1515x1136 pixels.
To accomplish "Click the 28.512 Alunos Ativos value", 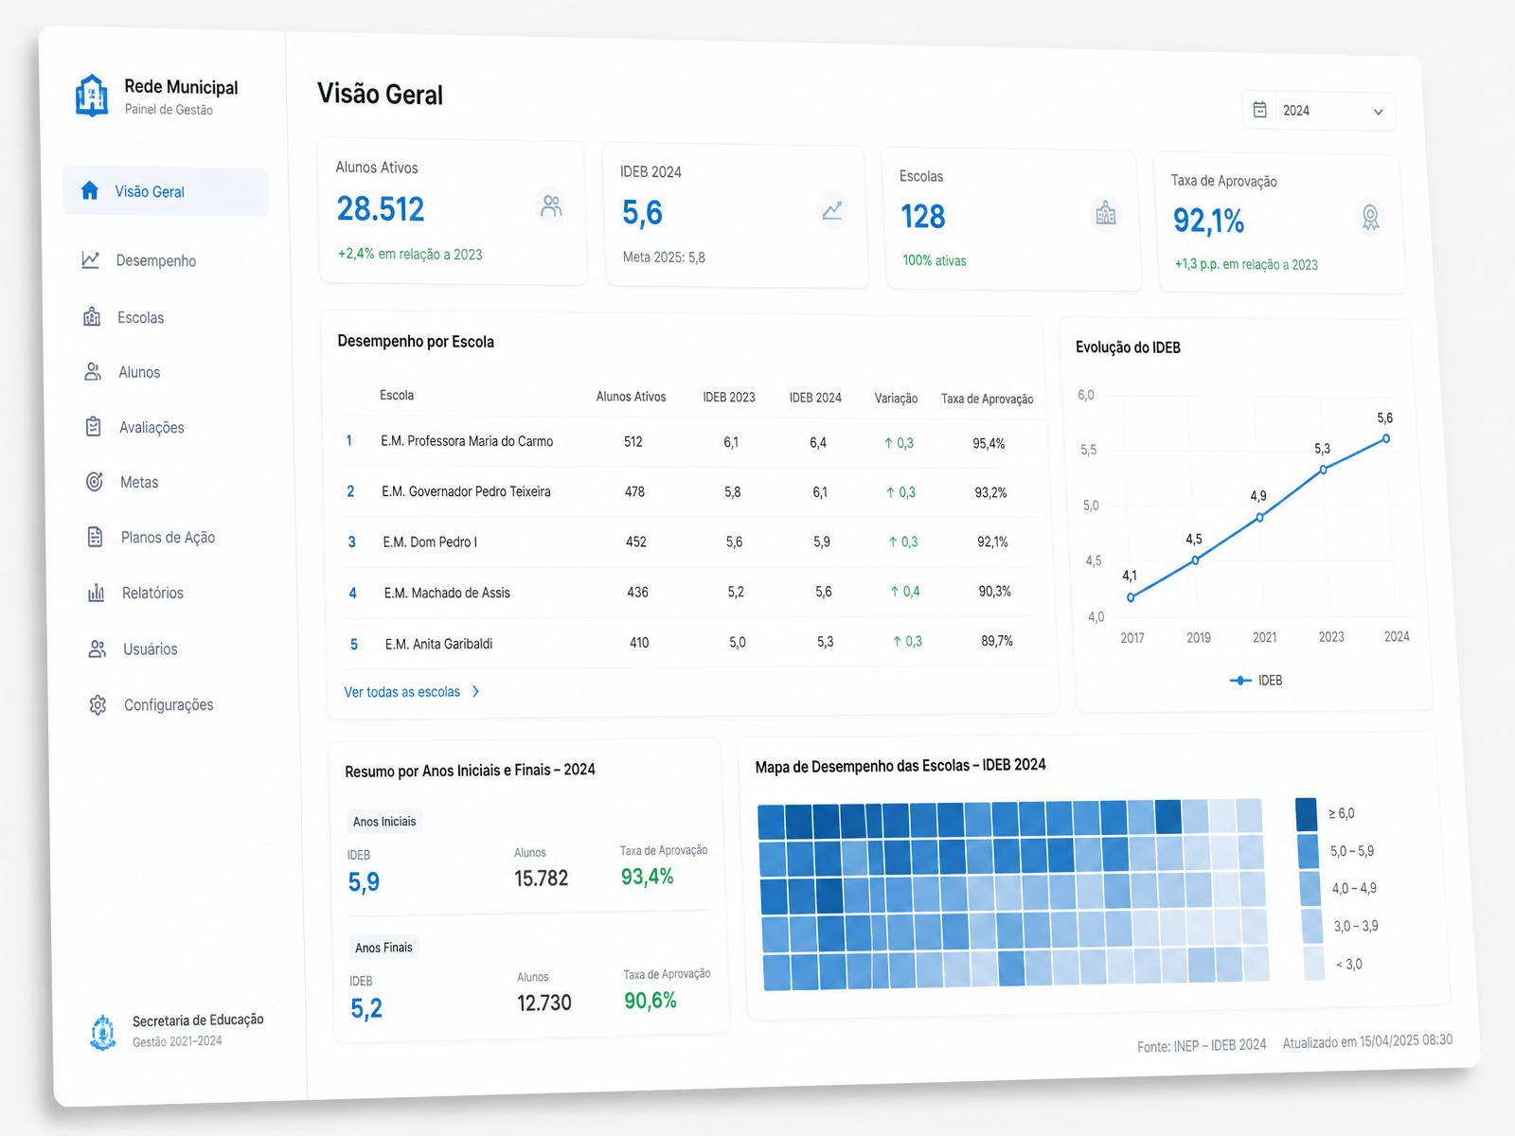I will (x=381, y=209).
